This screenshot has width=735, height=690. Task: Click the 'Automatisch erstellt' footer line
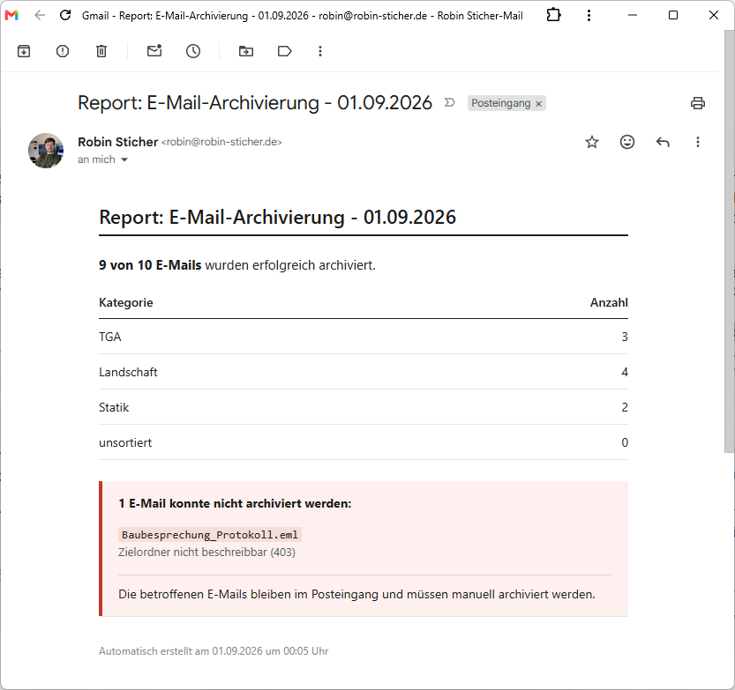(x=214, y=651)
